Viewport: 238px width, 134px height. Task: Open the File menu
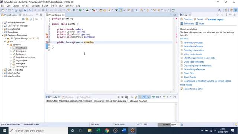[x=3, y=6]
